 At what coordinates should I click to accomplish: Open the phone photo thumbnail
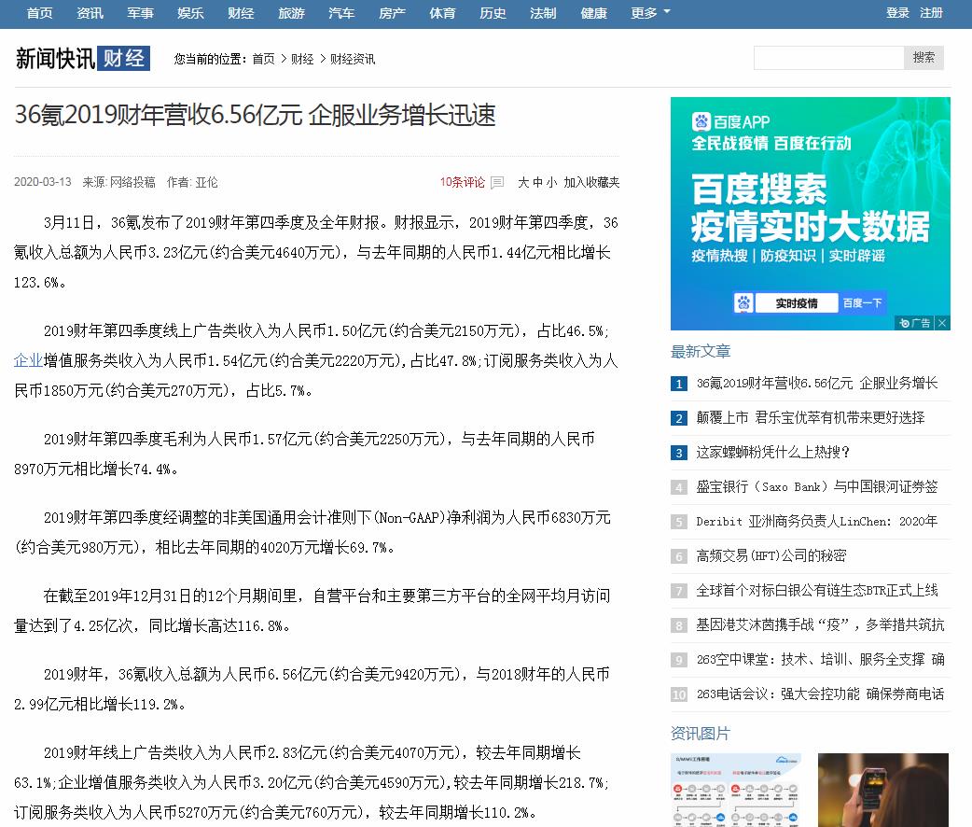883,790
